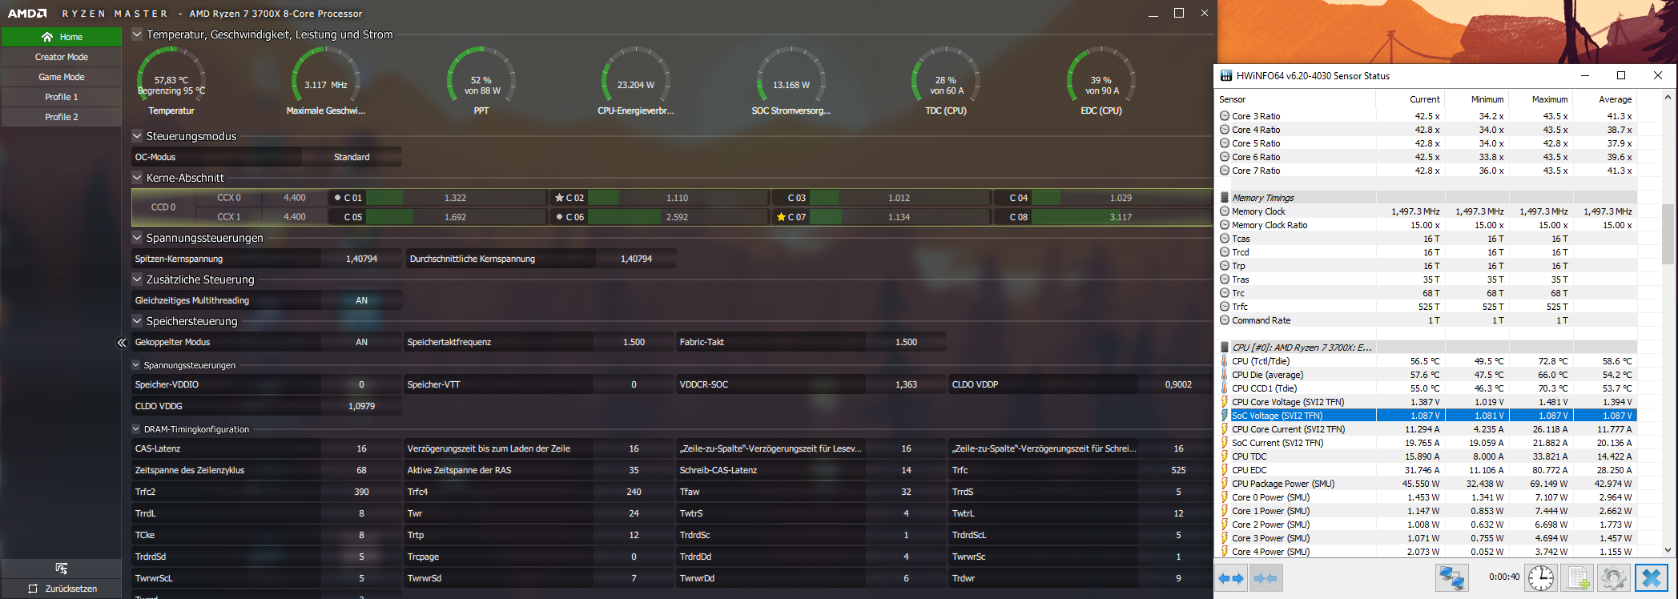Click the Memory Timings group icon in HWiNFO

(x=1225, y=198)
